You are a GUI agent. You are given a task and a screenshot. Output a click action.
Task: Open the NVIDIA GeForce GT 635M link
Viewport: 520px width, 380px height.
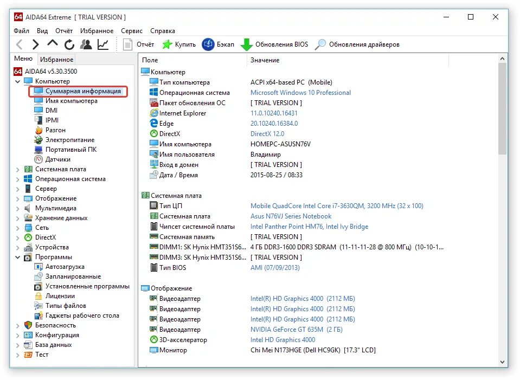tap(297, 330)
